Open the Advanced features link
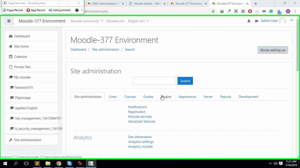The image size is (300, 168). click(141, 121)
